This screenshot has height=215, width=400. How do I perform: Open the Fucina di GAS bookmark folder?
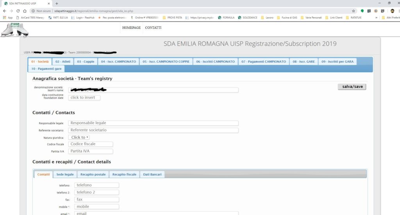pyautogui.click(x=287, y=18)
